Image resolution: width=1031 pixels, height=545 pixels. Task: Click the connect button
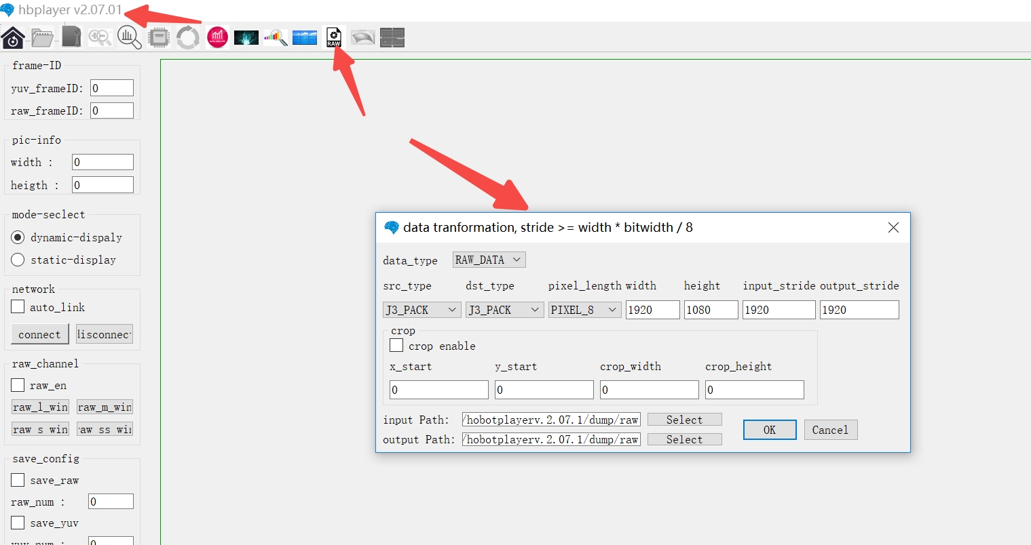tap(39, 334)
